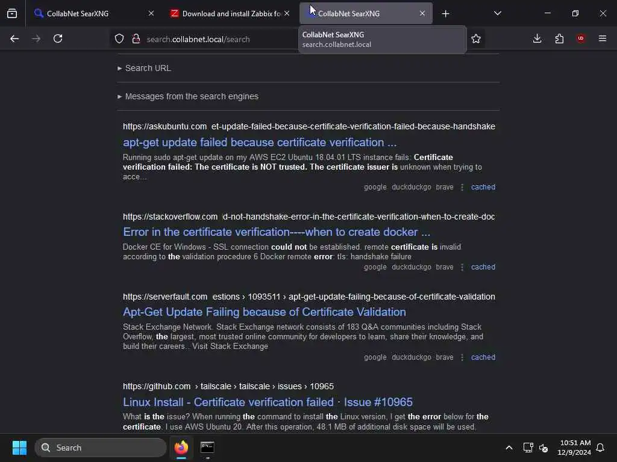Switch to first CollabNet SearXNG tab
This screenshot has height=462, width=617.
coord(93,13)
